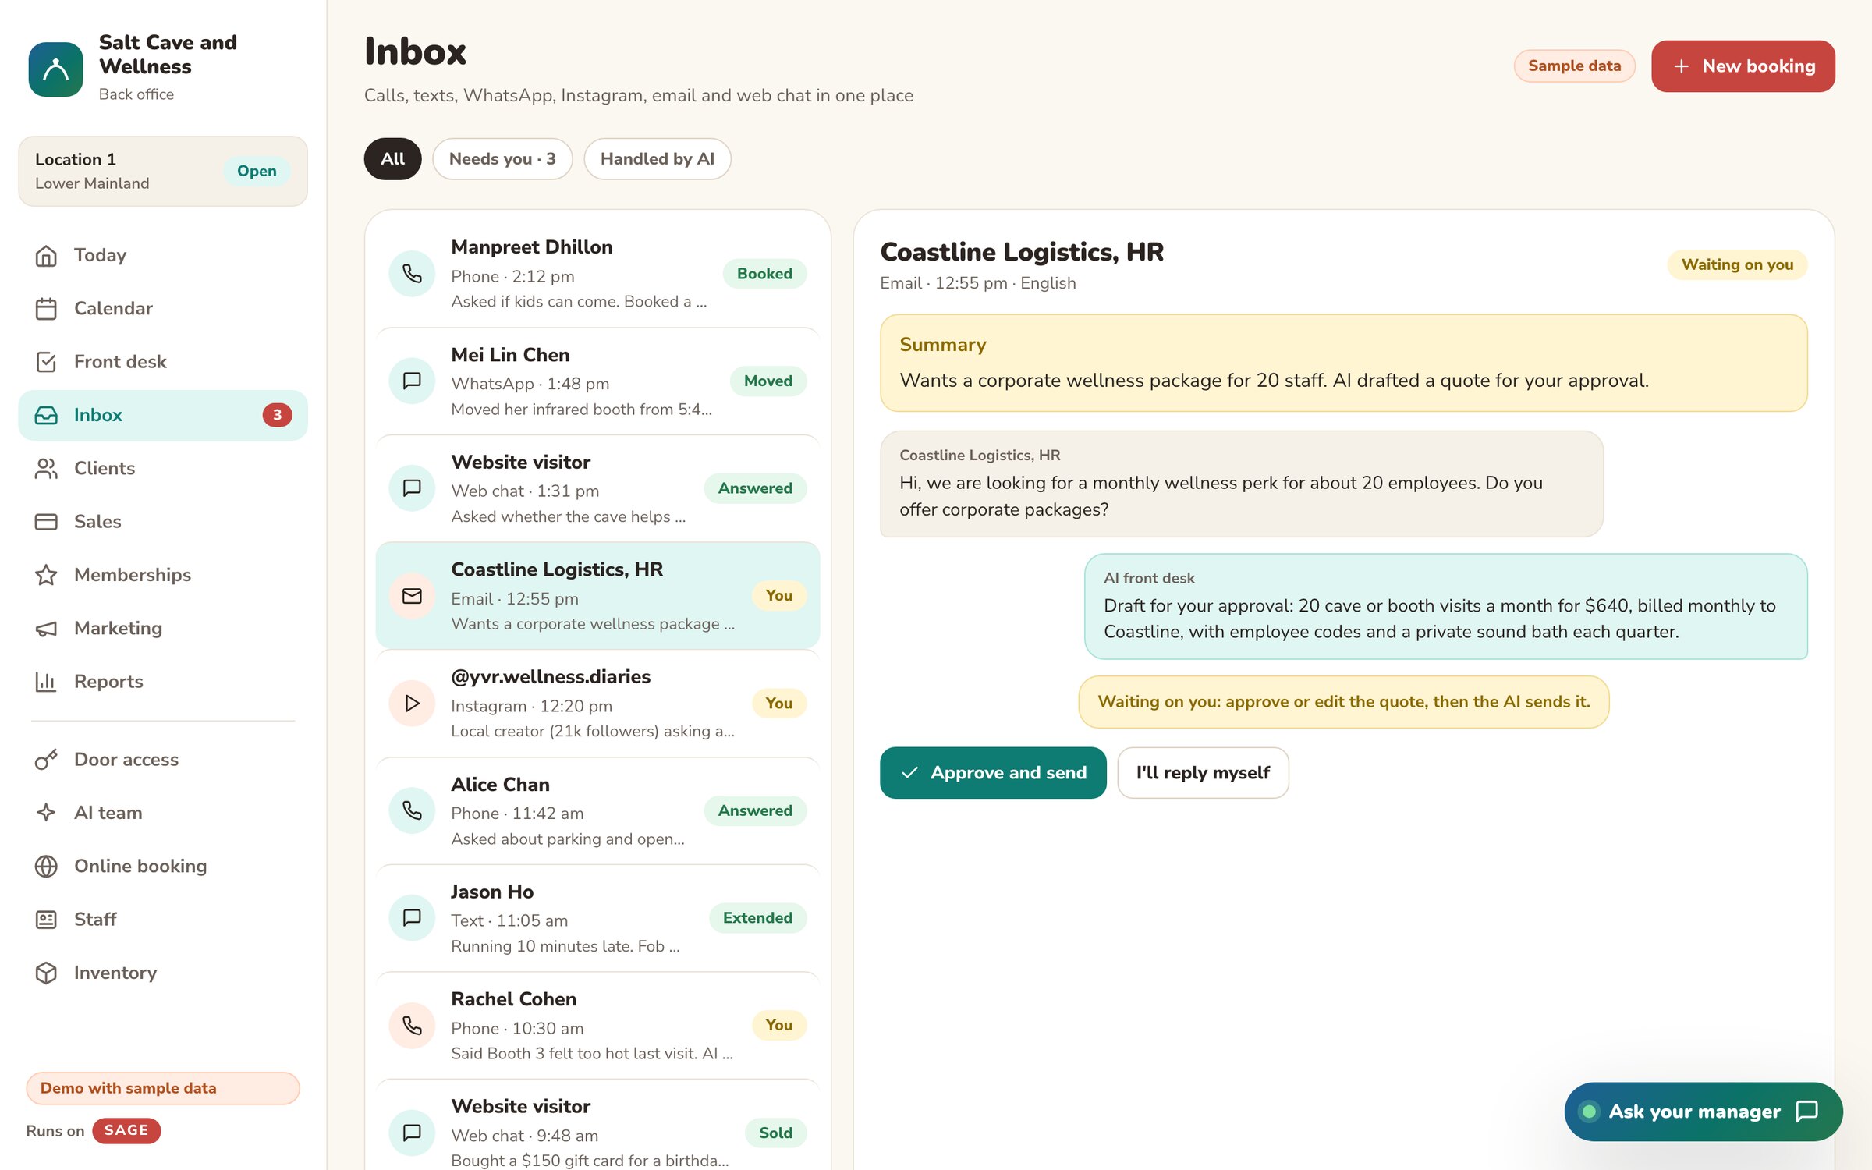Click the Extended tag on Jason Ho
This screenshot has height=1170, width=1872.
click(x=757, y=918)
